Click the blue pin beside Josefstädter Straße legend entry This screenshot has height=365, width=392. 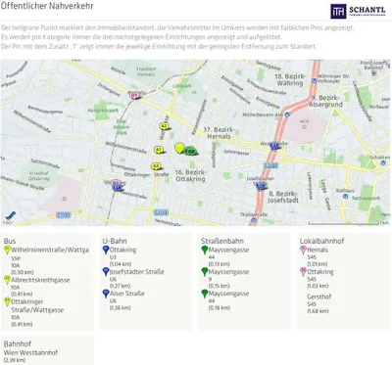point(106,272)
